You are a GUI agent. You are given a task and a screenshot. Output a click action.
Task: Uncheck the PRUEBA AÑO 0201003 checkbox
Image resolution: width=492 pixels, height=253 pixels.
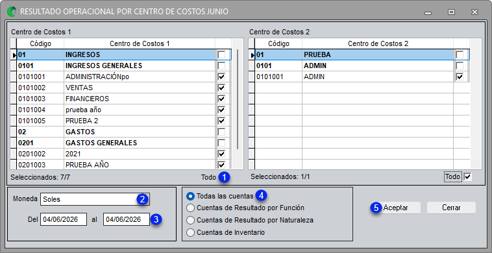[221, 165]
